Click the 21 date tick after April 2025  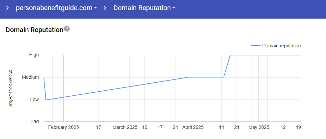click(x=237, y=128)
